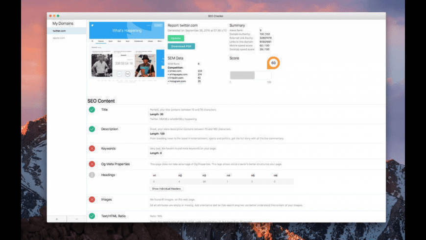
Task: Click the 'Og Meta Properties' row label
Action: click(x=115, y=164)
